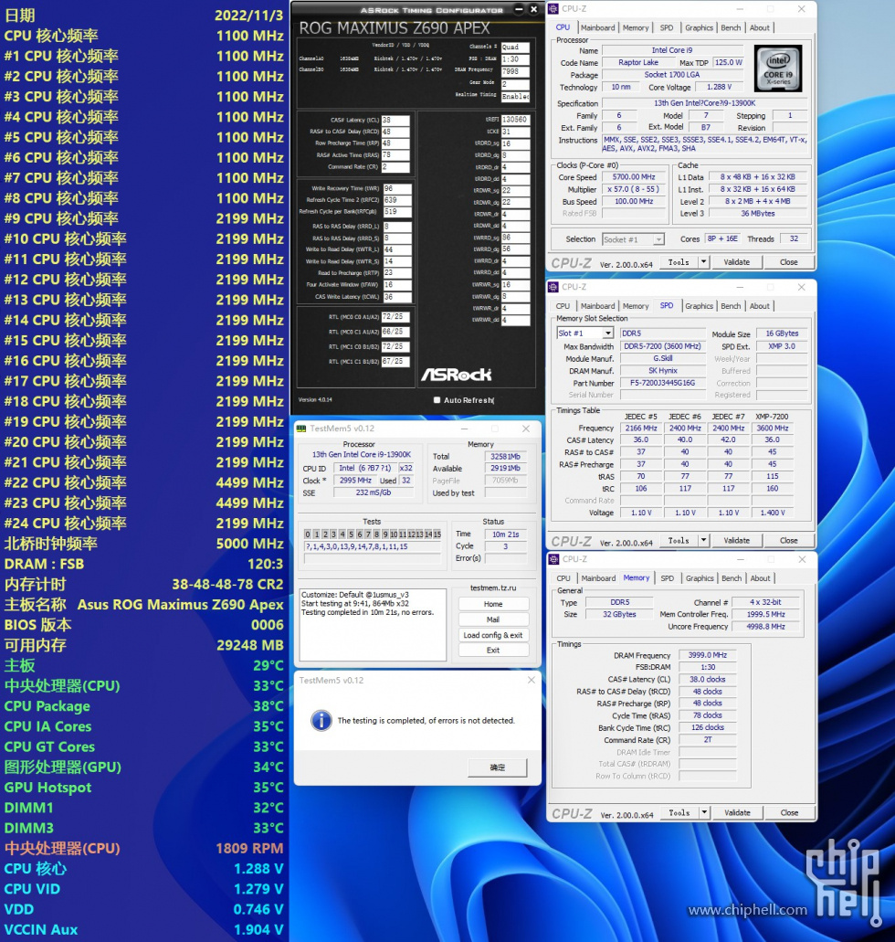Click the tREFI 130560 field in ASRock

click(x=515, y=120)
